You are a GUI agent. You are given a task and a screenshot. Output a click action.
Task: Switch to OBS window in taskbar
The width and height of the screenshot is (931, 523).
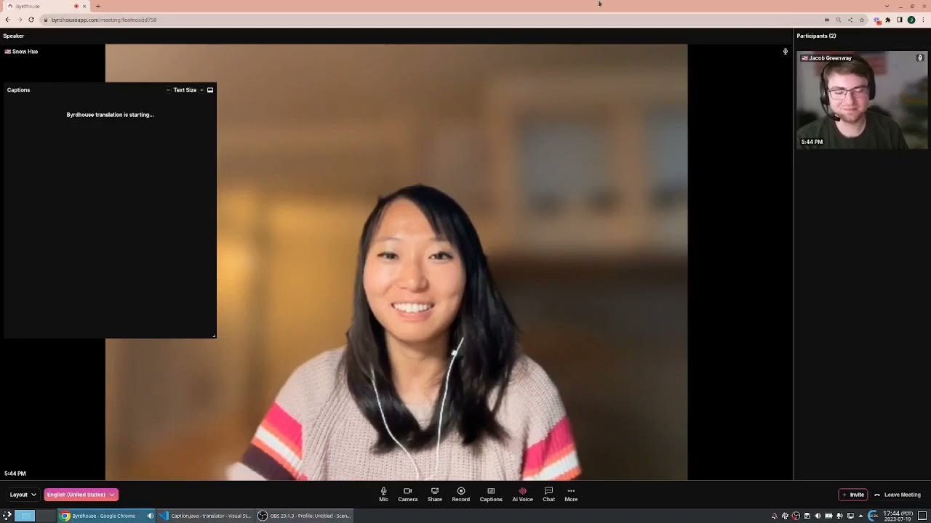(x=305, y=516)
